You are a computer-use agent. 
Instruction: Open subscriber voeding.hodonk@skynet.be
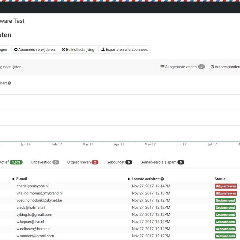coord(39,200)
